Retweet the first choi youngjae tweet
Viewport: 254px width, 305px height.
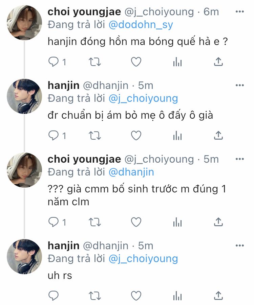(x=95, y=62)
